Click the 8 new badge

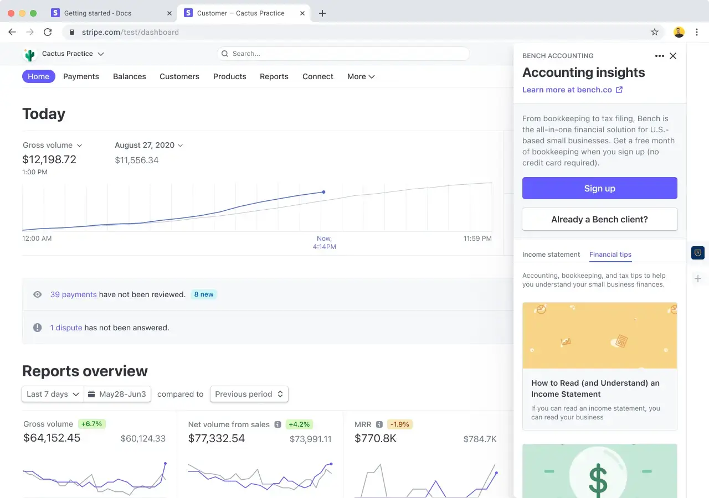click(204, 294)
